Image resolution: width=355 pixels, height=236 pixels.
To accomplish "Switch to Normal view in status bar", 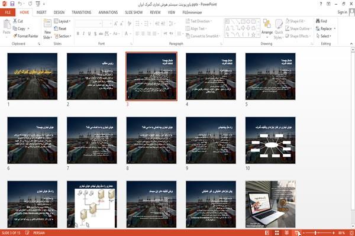I will coord(267,232).
